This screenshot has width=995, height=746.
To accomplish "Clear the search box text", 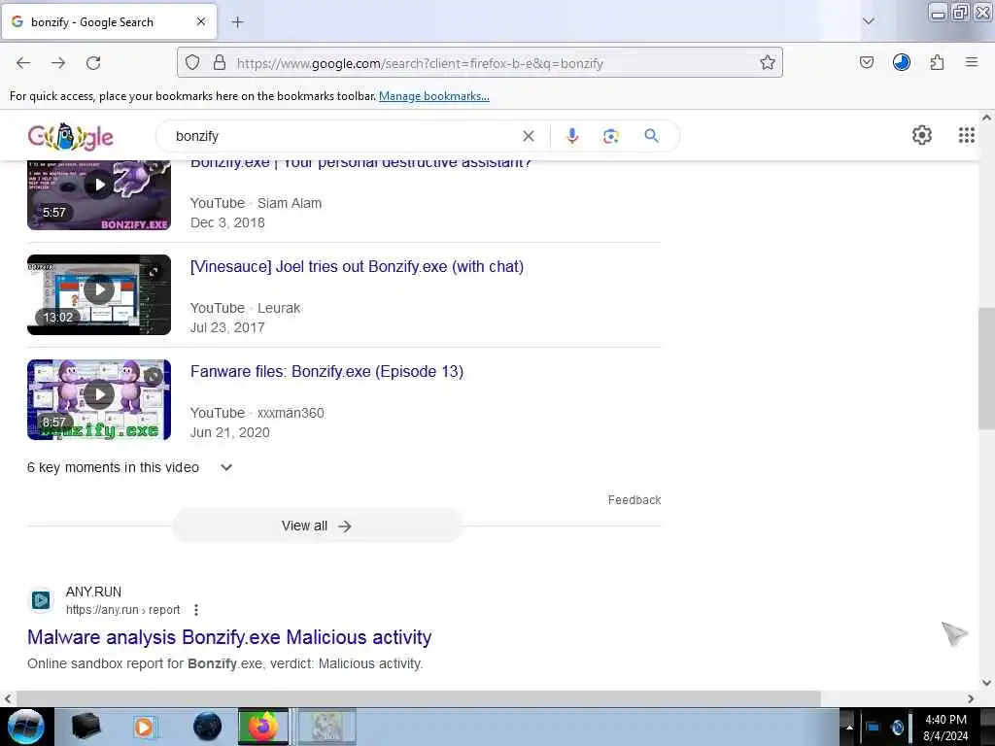I will [x=528, y=136].
